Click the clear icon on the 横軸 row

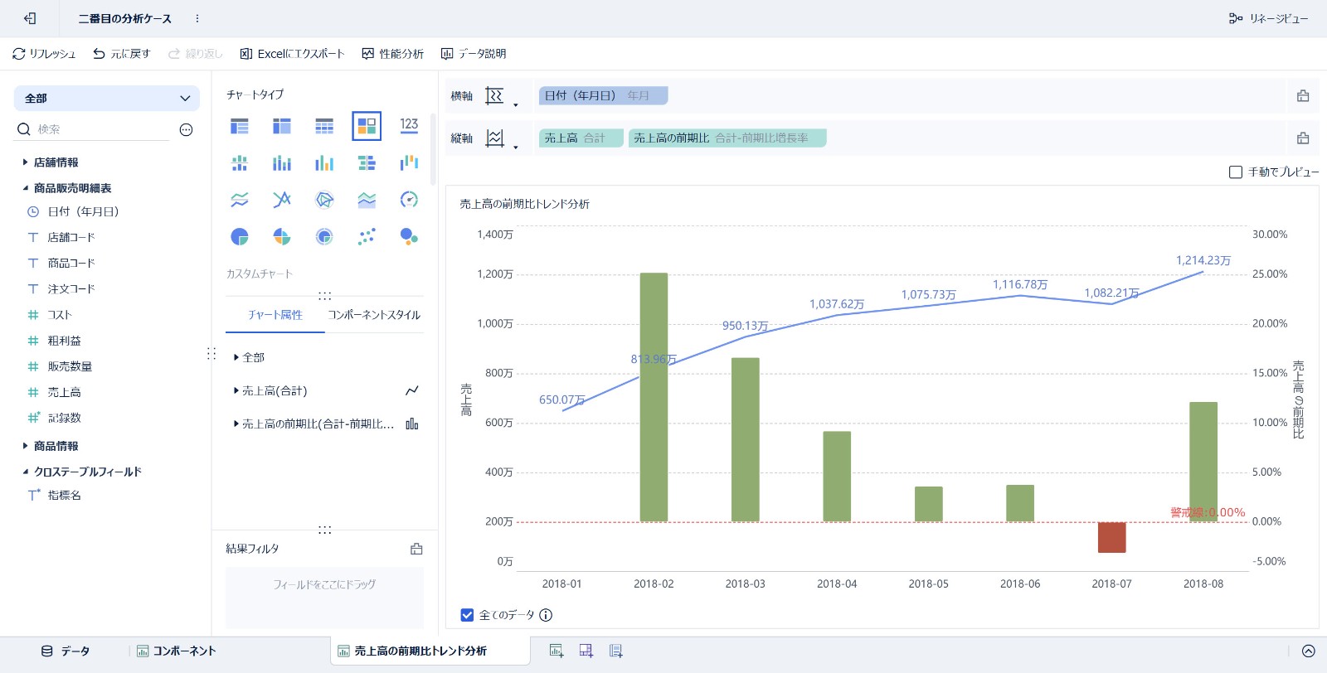click(1303, 96)
